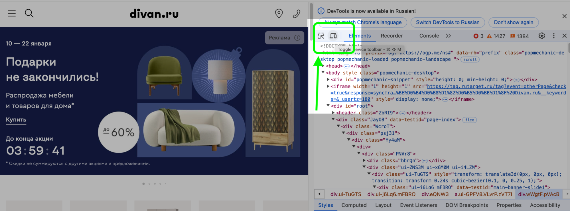Collapse the div class WcroT node
570x211 pixels.
338,126
